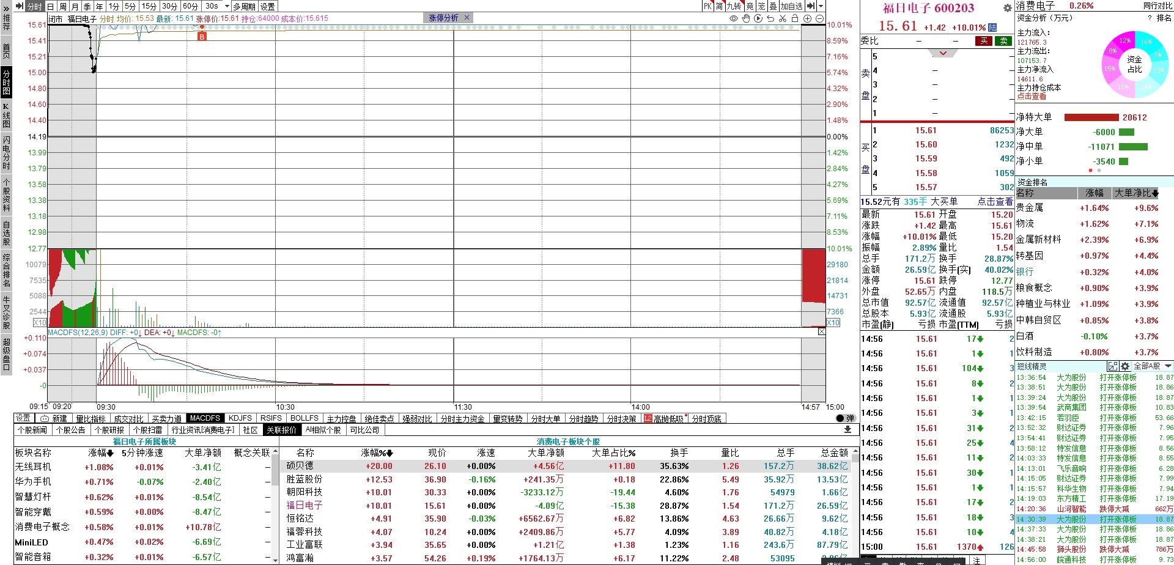Sort sector list by 涨幅 arrow

point(110,453)
